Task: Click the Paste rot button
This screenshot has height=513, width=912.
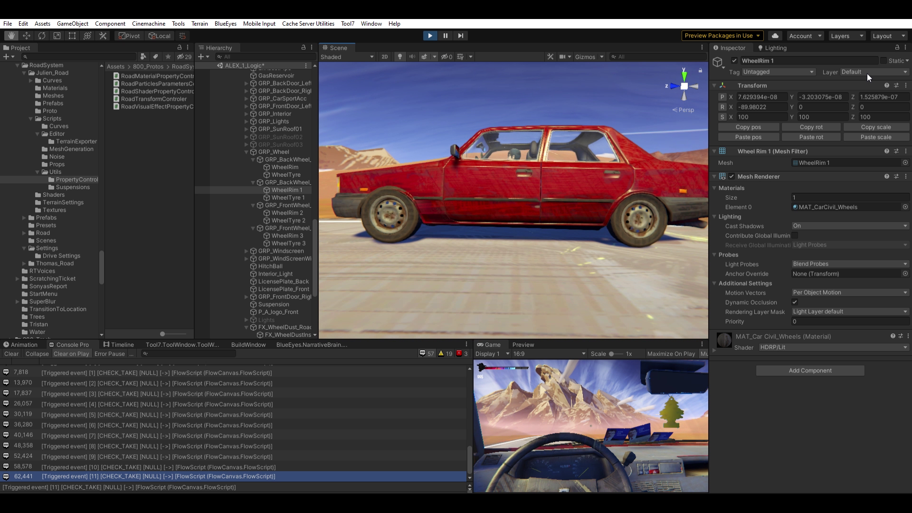Action: [811, 137]
